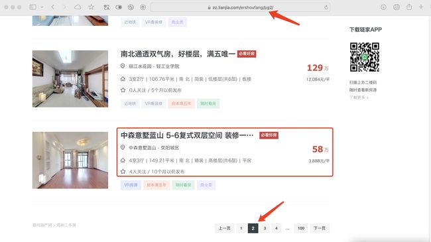
Task: Open community link 丽江水花园
Action: click(x=140, y=66)
